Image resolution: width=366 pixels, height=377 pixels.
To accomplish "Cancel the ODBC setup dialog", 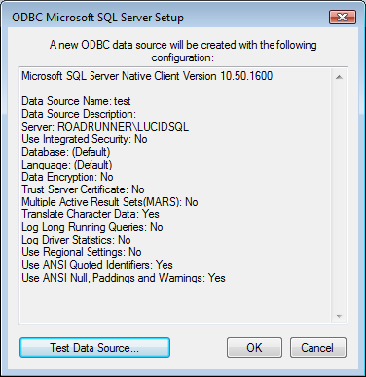I will point(318,348).
